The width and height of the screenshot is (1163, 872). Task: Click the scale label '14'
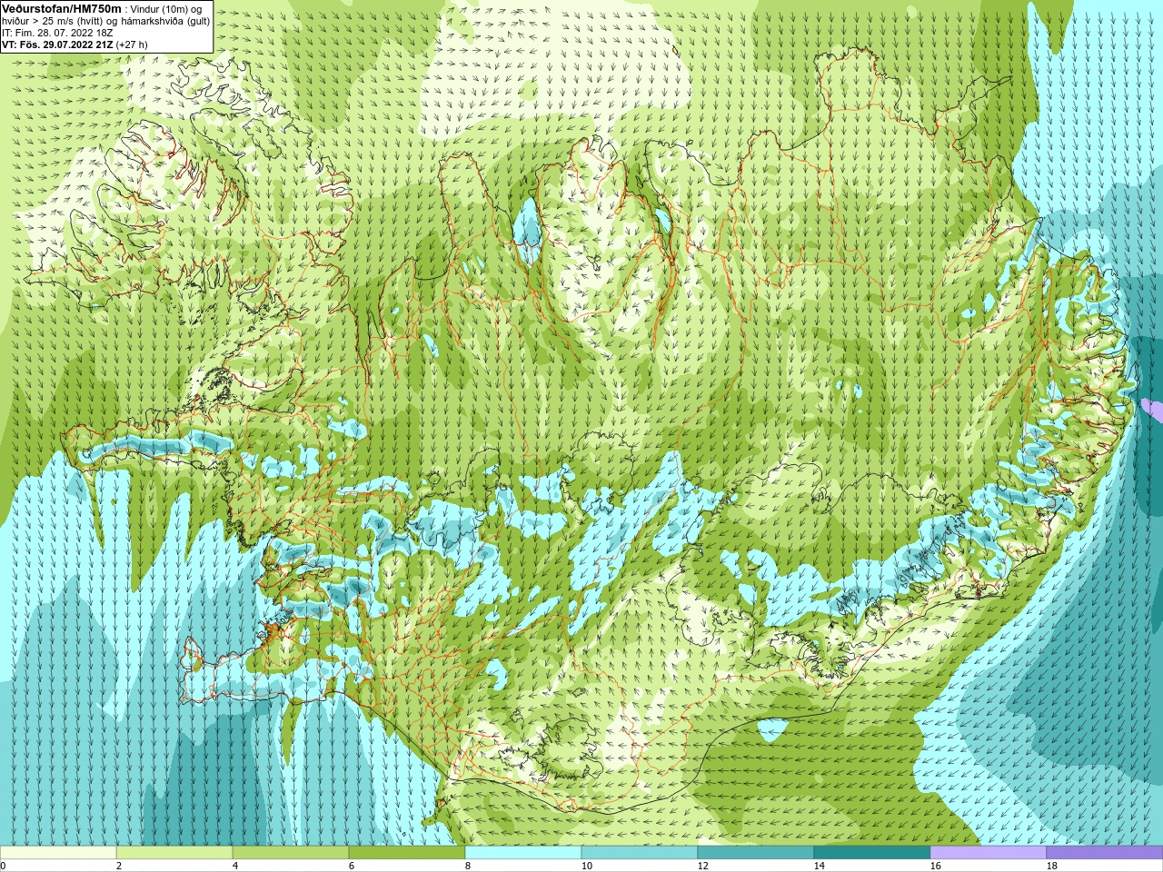tap(820, 866)
